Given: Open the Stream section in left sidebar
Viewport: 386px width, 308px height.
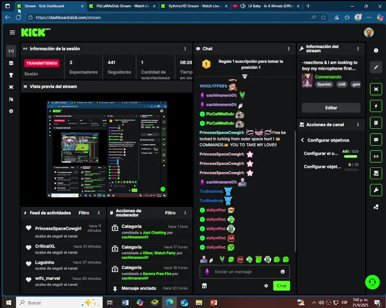Looking at the screenshot, I should [11, 51].
